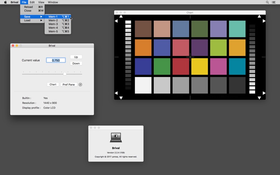This screenshot has height=175, width=280.
Task: Click the green swatch in third row
Action: pyautogui.click(x=162, y=66)
